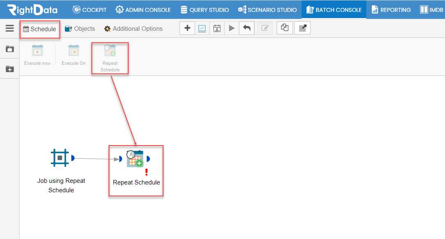Go to Scenario Studio menu
This screenshot has width=445, height=239.
click(267, 10)
